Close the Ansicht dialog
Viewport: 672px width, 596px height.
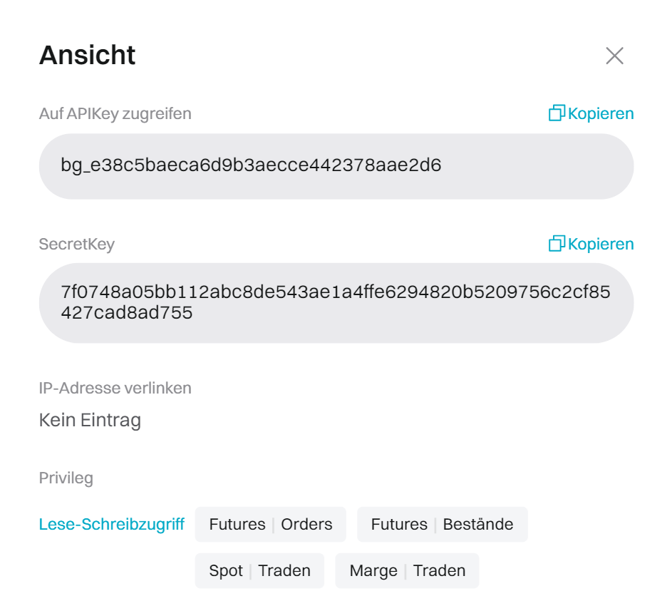coord(614,56)
